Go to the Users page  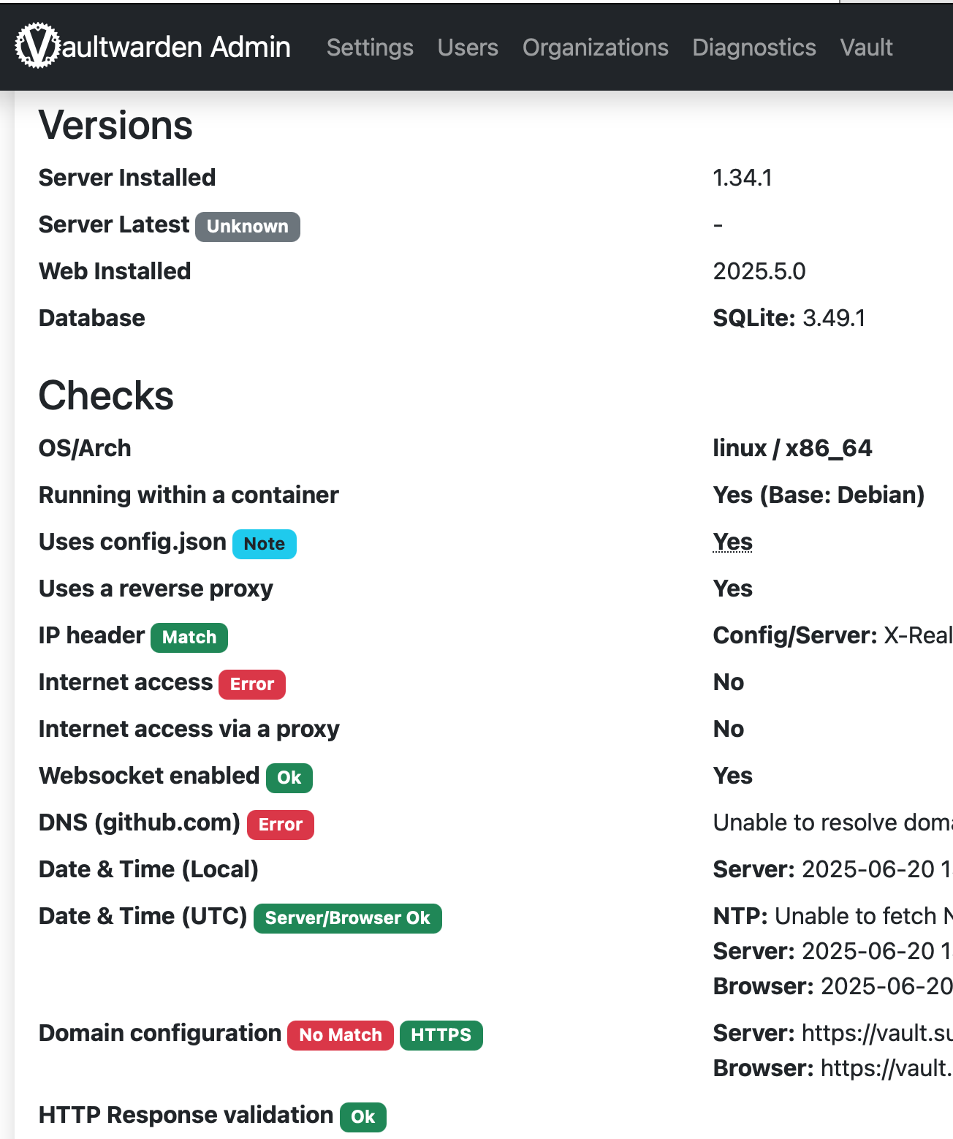click(x=468, y=48)
